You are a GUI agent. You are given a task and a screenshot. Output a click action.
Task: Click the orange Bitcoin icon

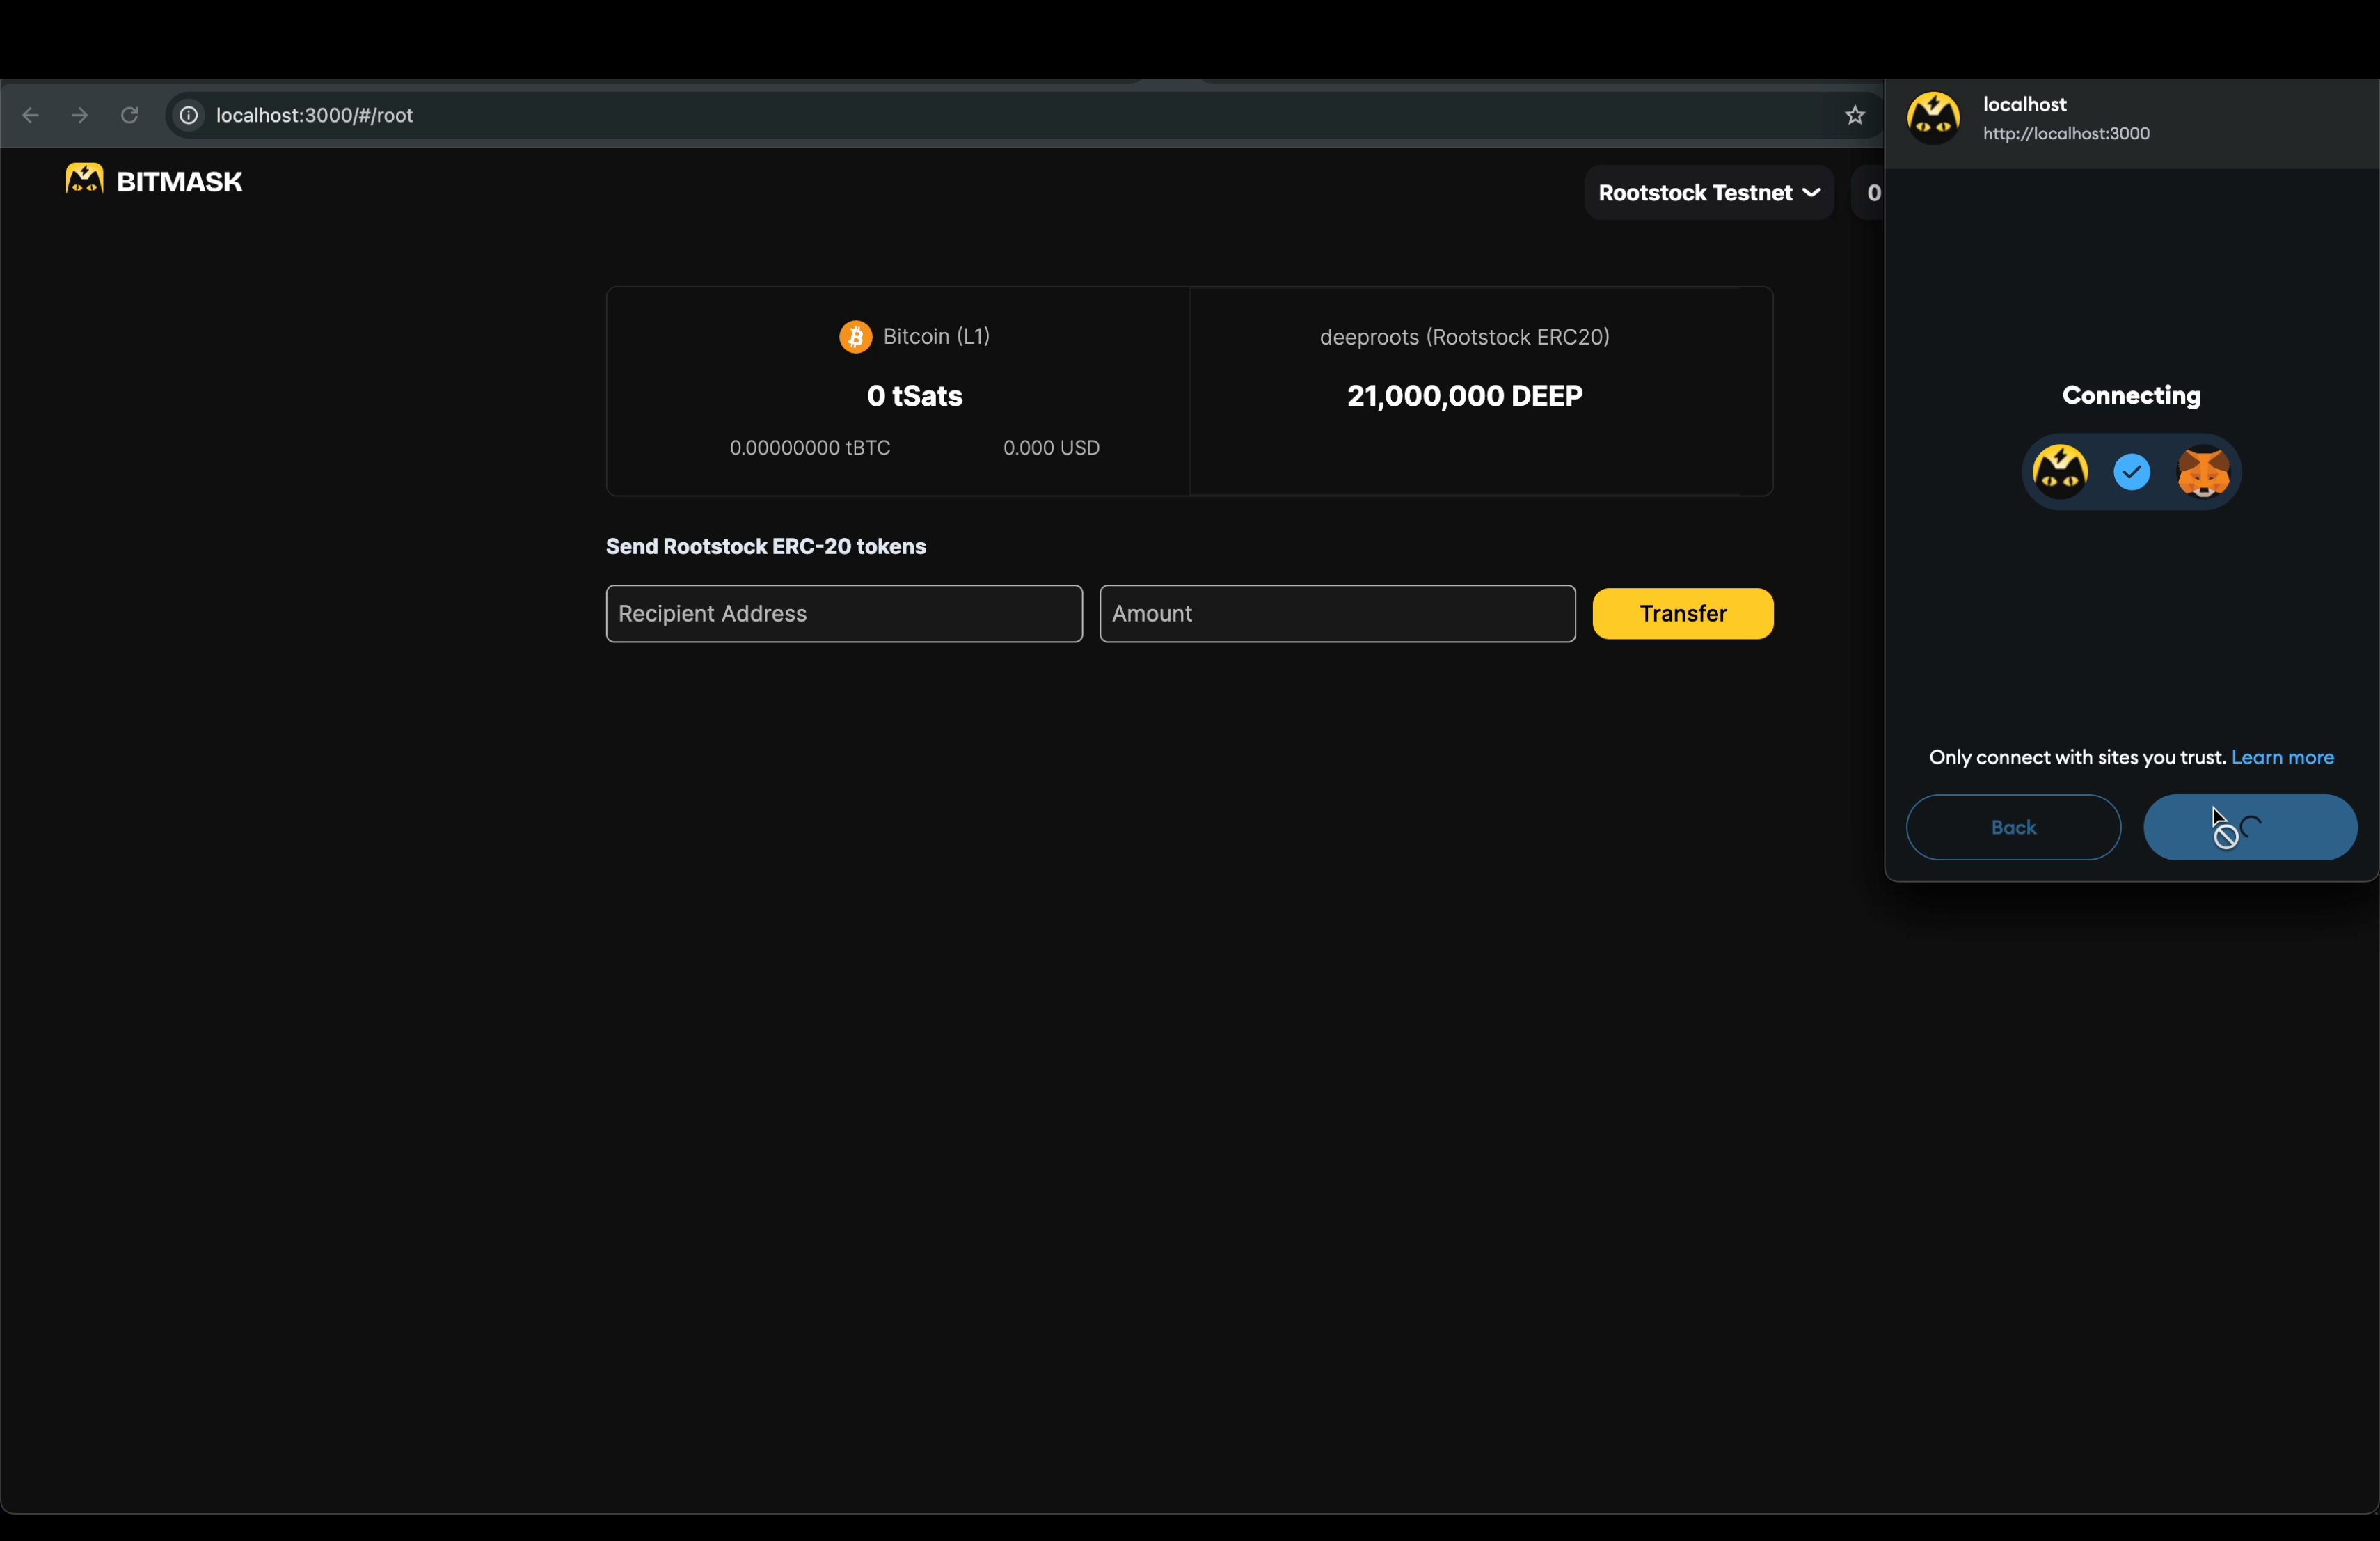coord(855,337)
